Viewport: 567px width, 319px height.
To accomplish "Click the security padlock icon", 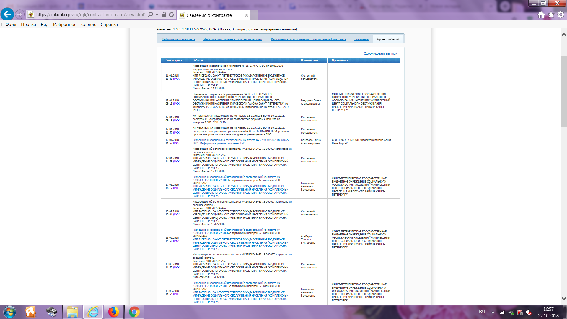I will pos(164,14).
